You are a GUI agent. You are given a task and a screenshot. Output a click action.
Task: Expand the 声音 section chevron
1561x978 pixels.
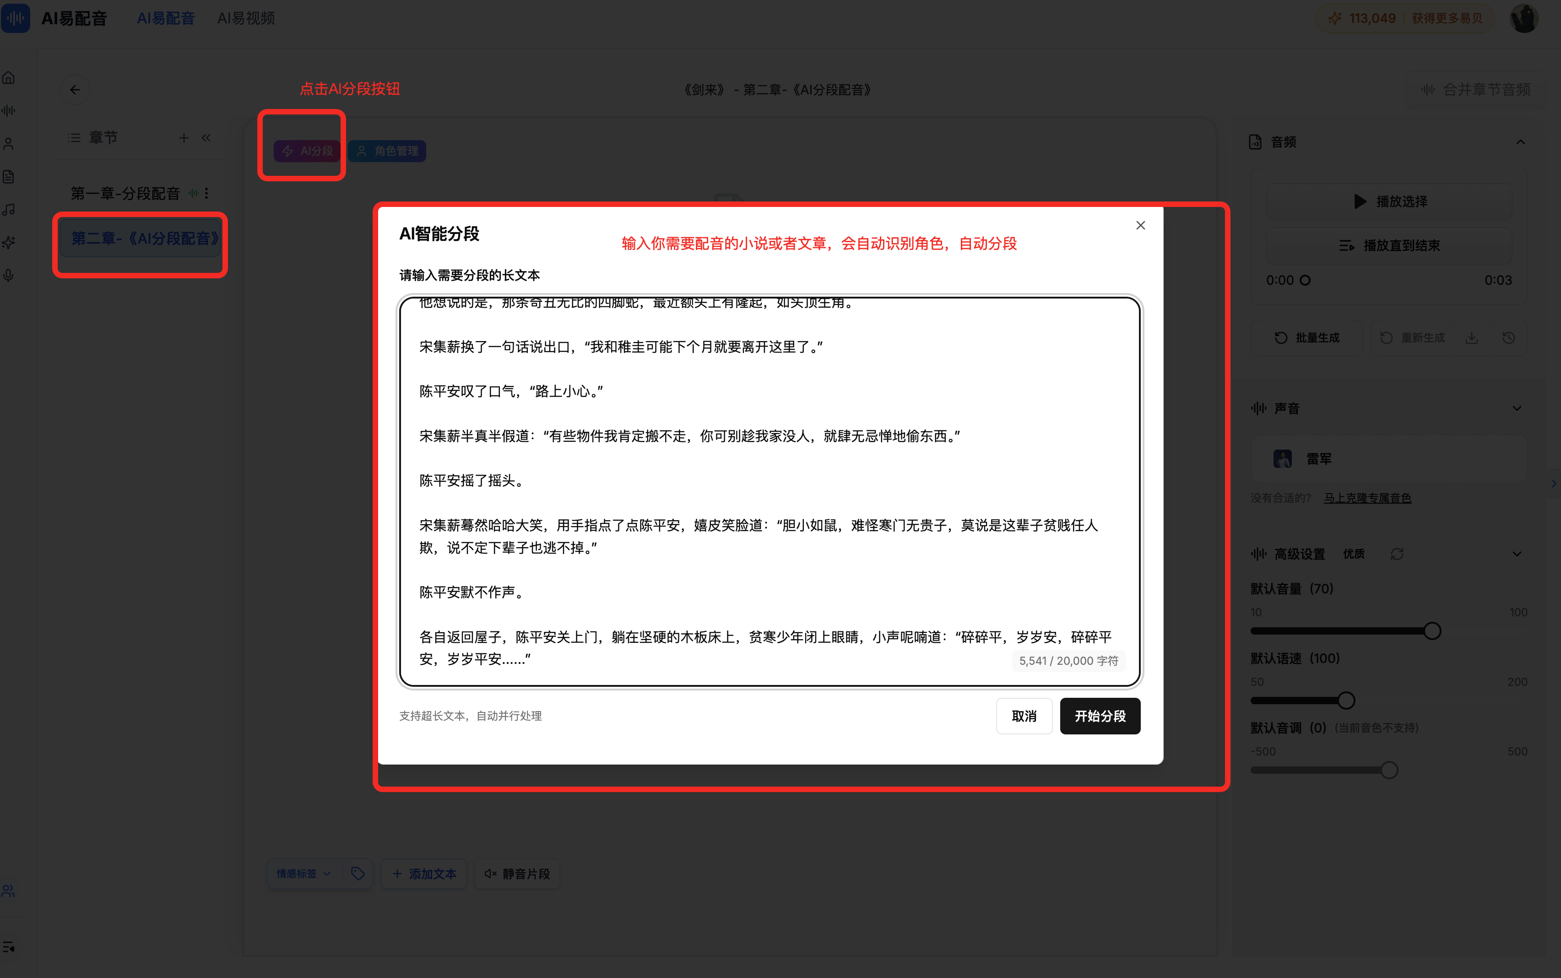(x=1517, y=409)
